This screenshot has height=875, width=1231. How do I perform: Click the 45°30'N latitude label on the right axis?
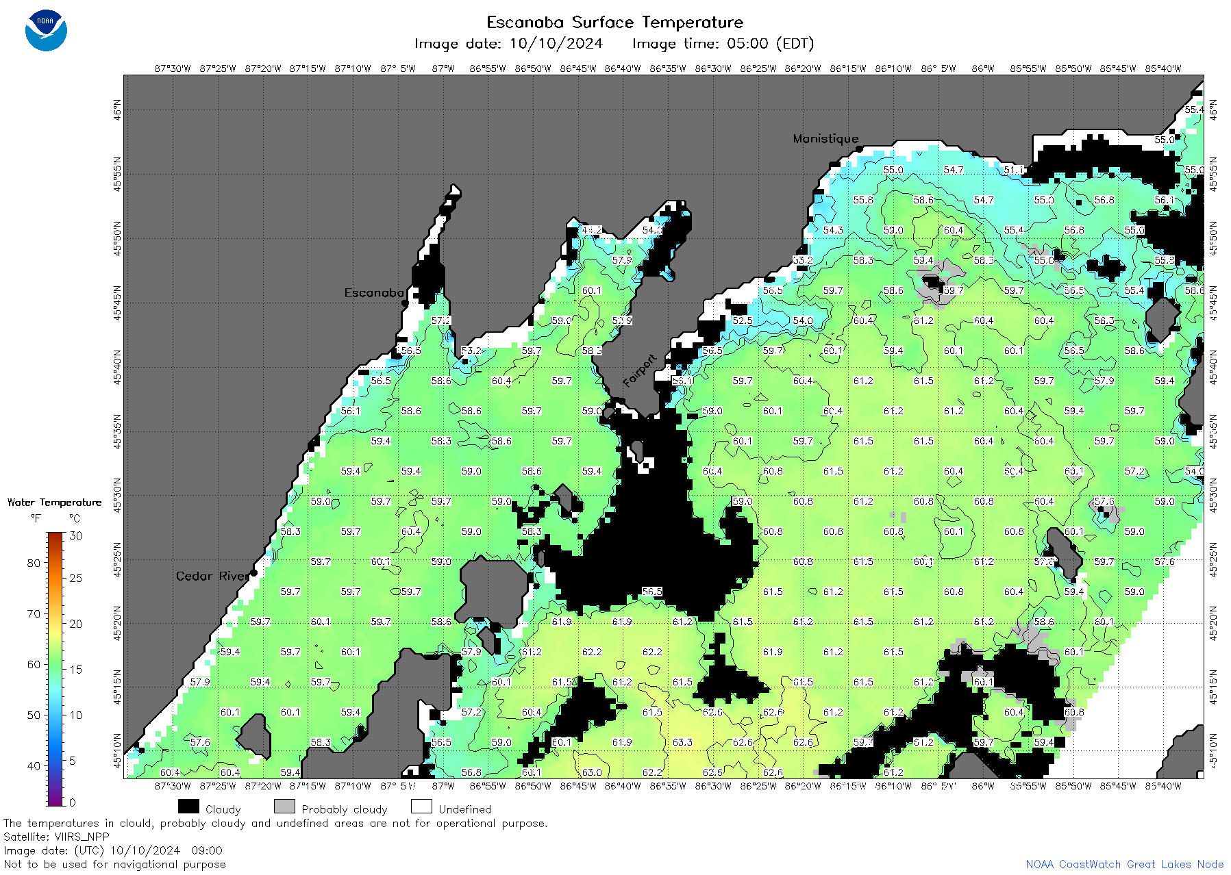coord(1213,495)
